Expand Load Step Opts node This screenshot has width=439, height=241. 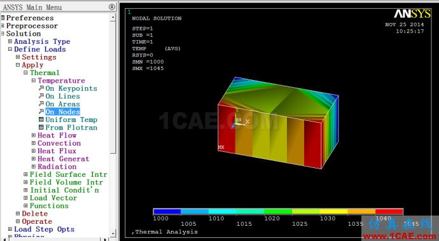tap(10, 230)
